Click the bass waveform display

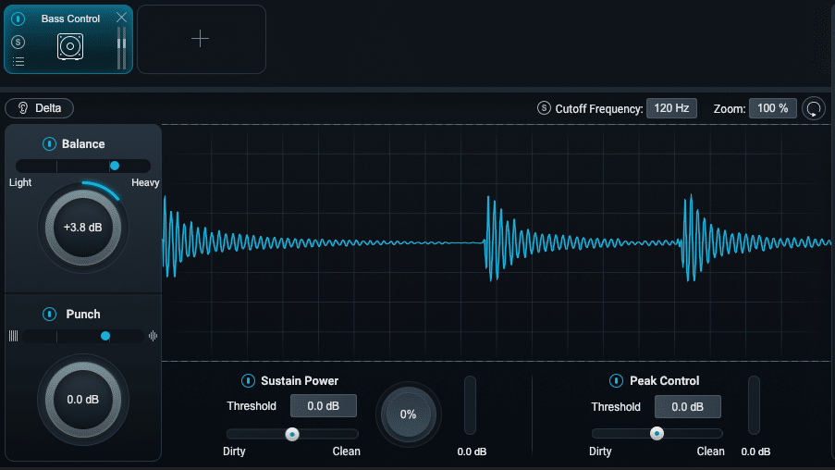[496, 242]
